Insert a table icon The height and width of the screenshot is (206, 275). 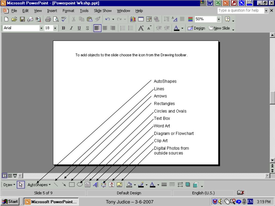[141, 19]
